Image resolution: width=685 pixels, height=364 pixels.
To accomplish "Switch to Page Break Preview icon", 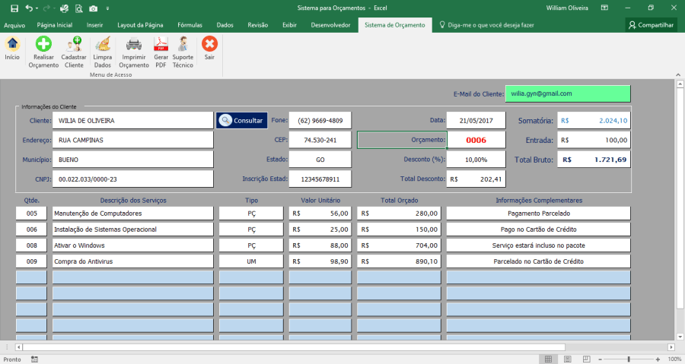I will click(x=587, y=359).
